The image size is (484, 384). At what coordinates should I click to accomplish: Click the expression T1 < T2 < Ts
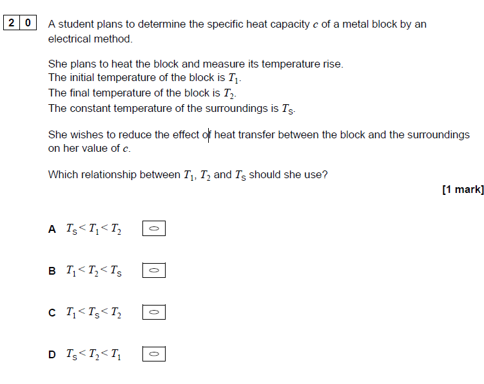[x=94, y=271]
